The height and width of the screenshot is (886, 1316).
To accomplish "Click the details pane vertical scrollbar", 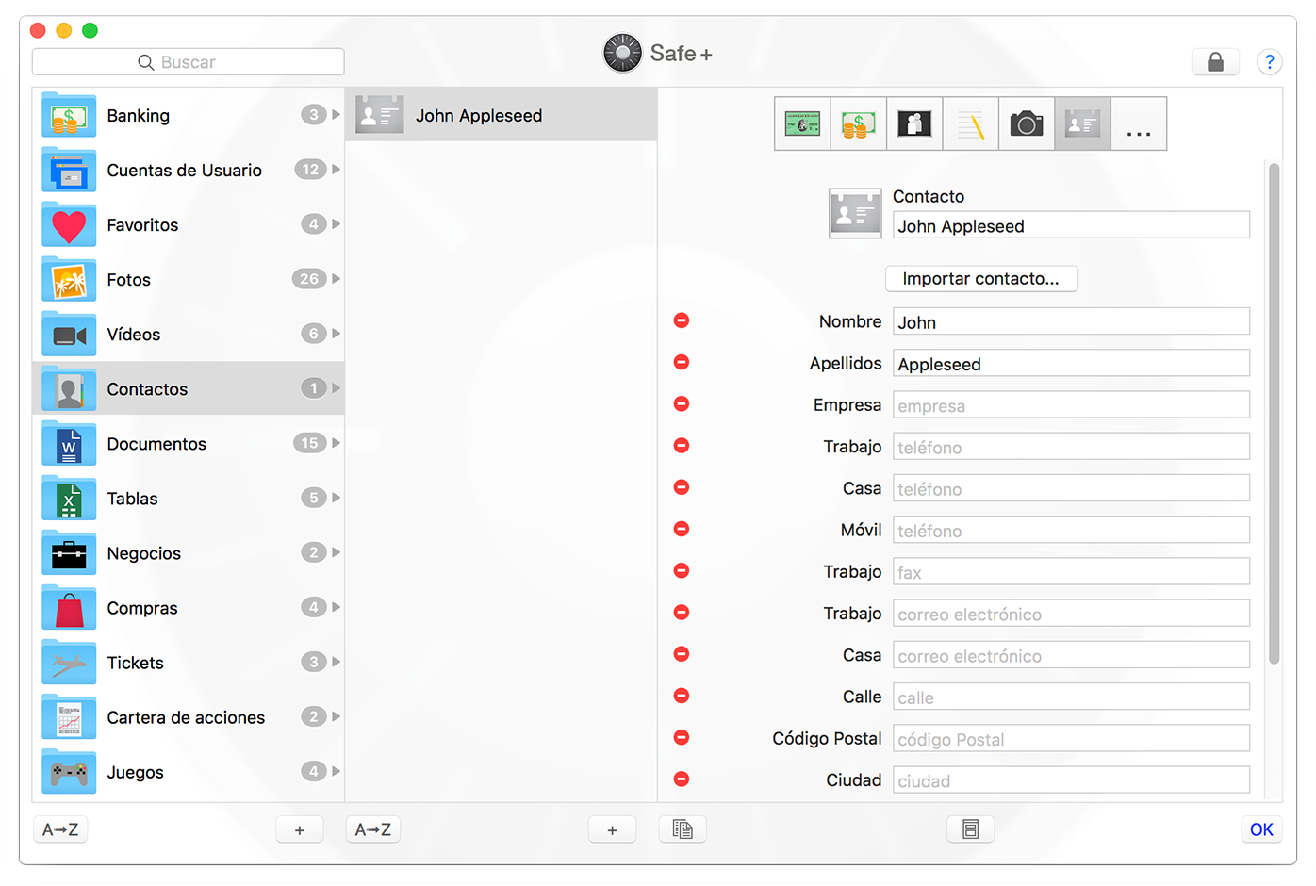I will pyautogui.click(x=1275, y=415).
